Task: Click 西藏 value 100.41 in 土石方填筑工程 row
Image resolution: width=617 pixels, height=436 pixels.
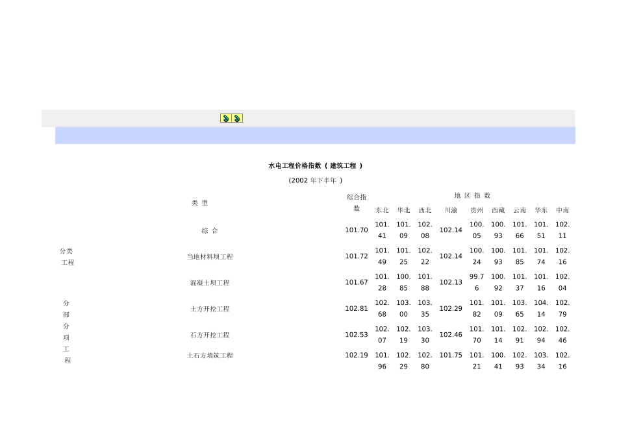Action: (498, 361)
